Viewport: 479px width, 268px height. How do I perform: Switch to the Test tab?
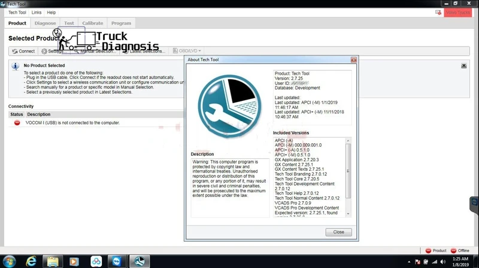(x=69, y=23)
